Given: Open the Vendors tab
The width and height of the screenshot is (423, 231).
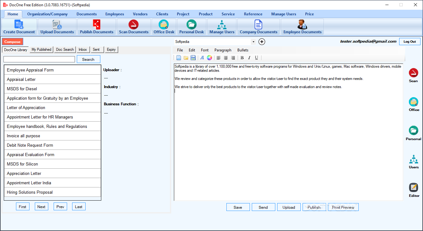Looking at the screenshot, I should [140, 14].
